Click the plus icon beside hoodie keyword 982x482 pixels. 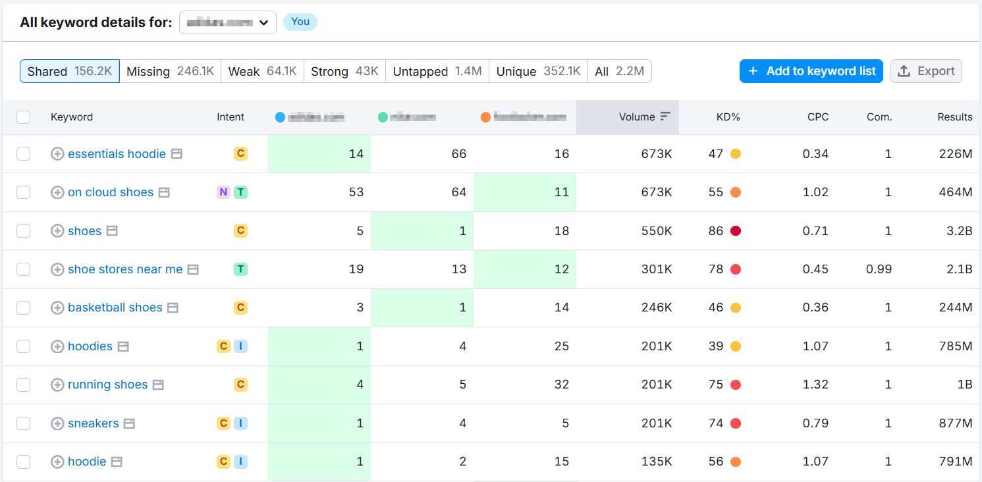click(x=57, y=462)
